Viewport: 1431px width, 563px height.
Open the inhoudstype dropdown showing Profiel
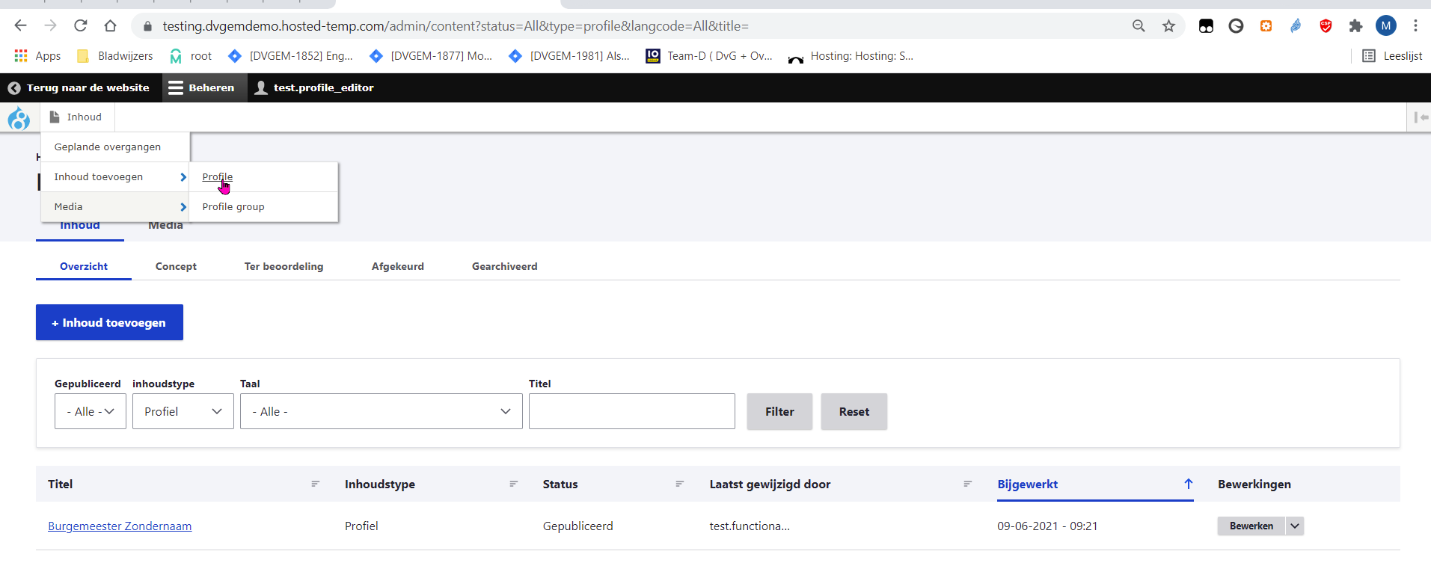pos(183,412)
